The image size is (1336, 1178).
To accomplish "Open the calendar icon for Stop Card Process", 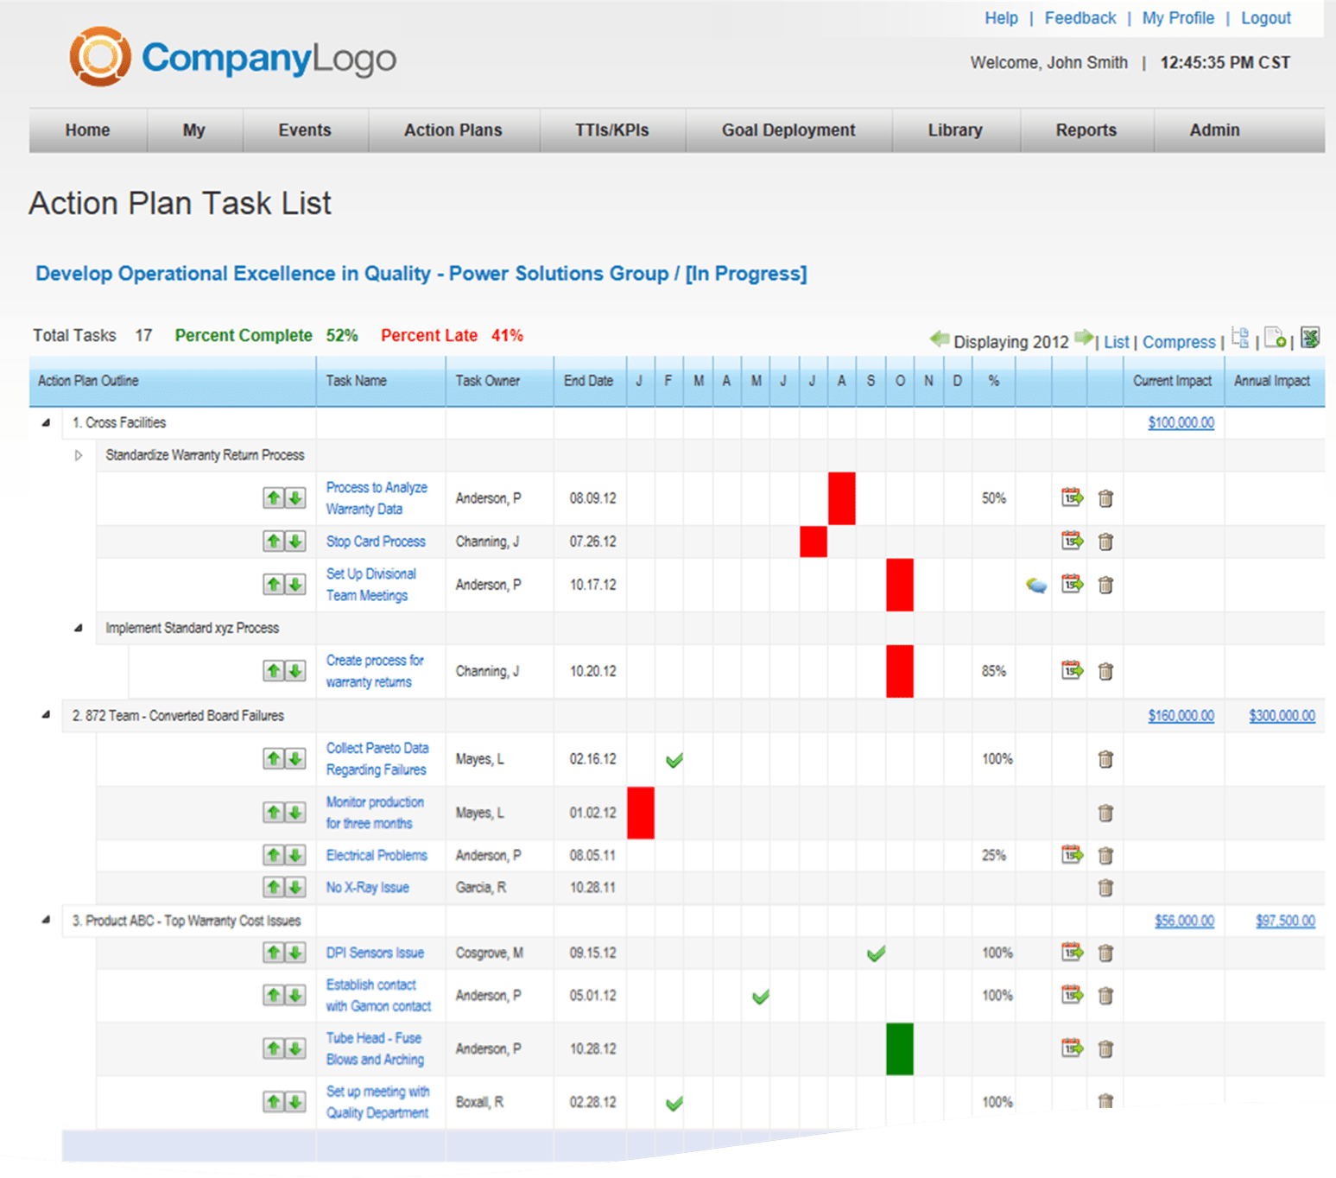I will coord(1071,541).
